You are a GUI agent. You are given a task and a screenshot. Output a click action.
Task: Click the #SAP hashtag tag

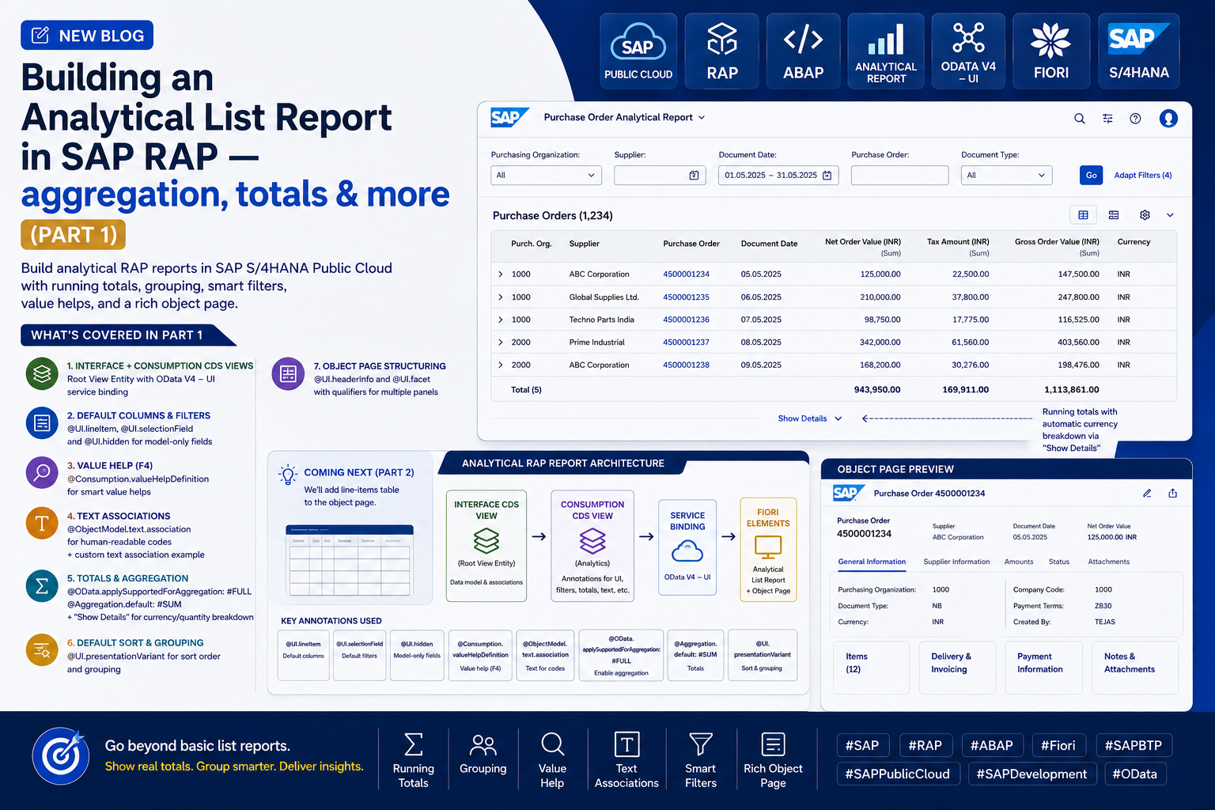862,745
